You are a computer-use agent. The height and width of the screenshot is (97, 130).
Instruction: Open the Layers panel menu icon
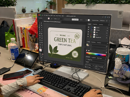tap(109, 25)
